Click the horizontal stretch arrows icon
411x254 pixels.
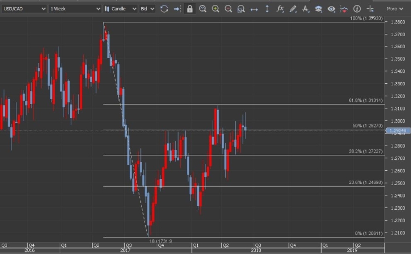click(254, 9)
